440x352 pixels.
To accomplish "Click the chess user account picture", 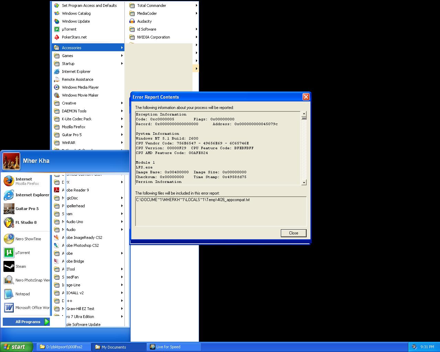I will pyautogui.click(x=11, y=161).
